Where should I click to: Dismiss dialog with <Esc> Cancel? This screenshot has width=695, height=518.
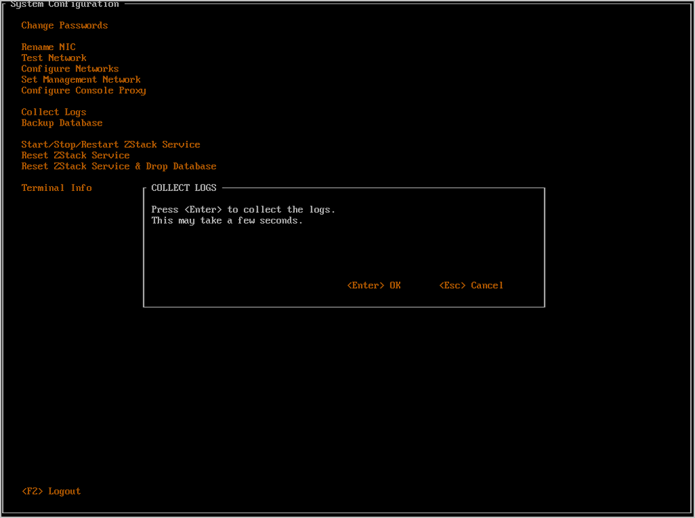[x=471, y=285]
